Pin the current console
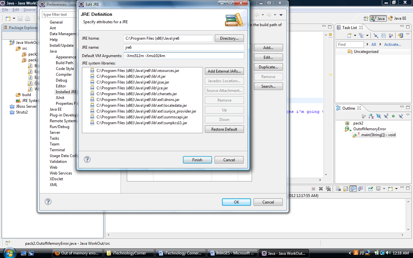The width and height of the screenshot is (413, 258). pyautogui.click(x=371, y=189)
